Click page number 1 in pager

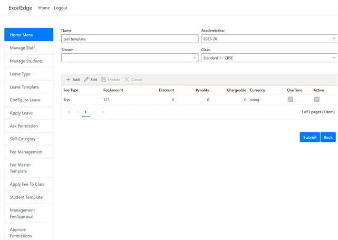coord(85,112)
